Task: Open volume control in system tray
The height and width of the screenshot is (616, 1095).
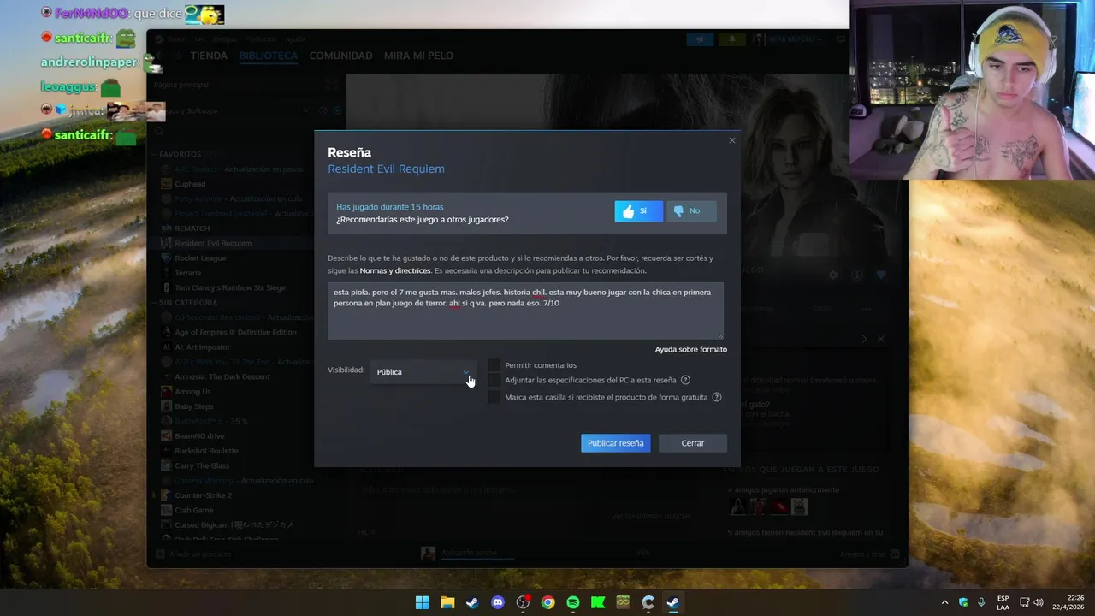Action: click(x=1039, y=602)
